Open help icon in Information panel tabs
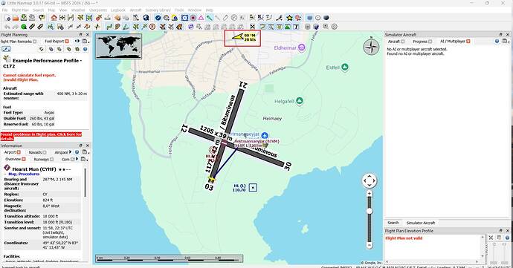The width and height of the screenshot is (513, 268). pos(77,152)
